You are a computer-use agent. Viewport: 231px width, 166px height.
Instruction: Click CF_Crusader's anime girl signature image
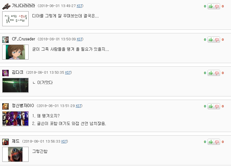click(x=15, y=52)
